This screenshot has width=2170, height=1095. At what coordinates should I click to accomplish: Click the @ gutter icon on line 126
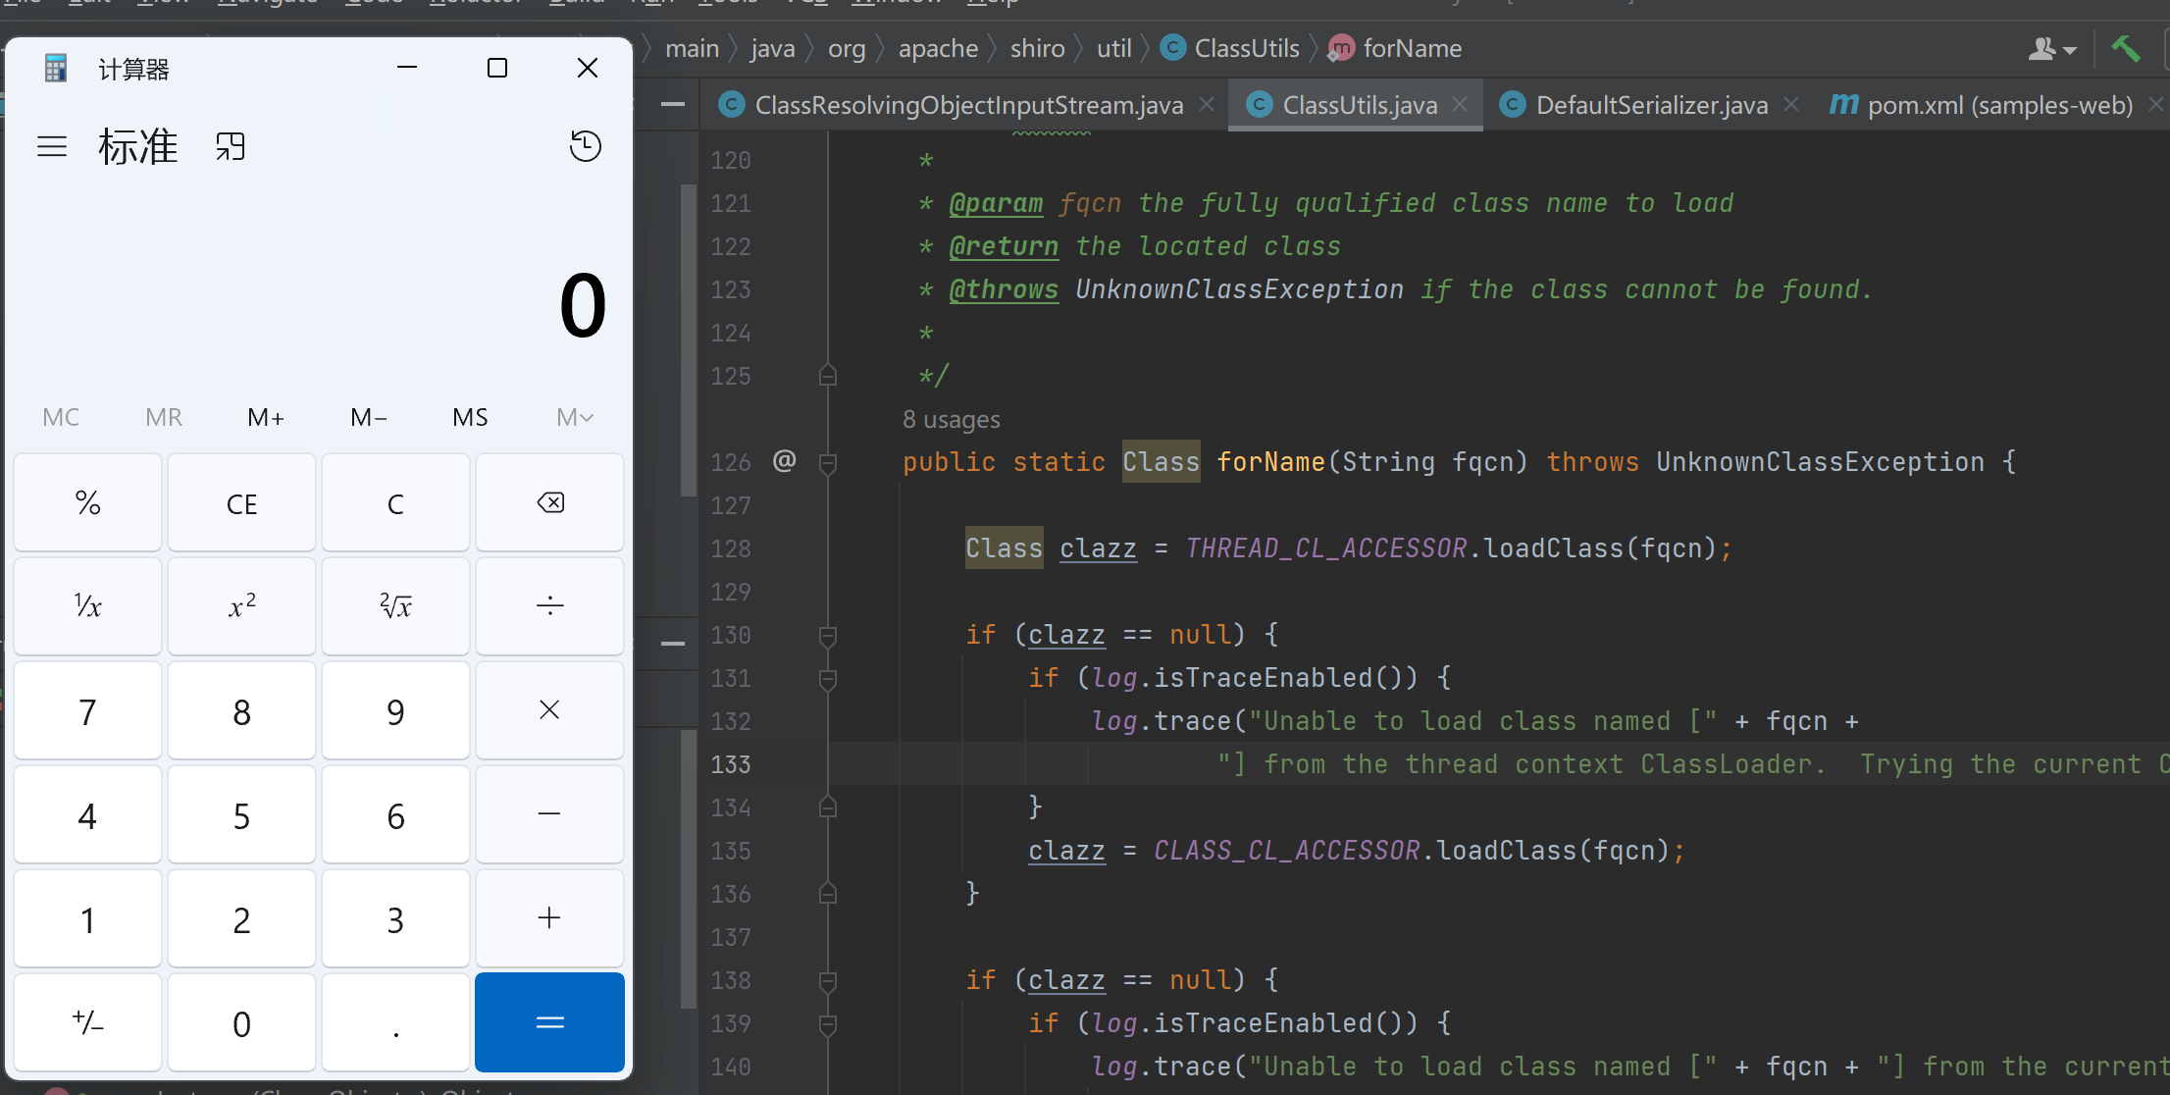[x=784, y=460]
